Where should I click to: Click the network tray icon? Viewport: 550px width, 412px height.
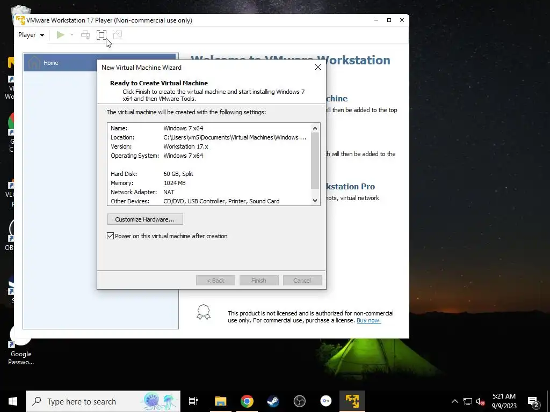(x=468, y=401)
